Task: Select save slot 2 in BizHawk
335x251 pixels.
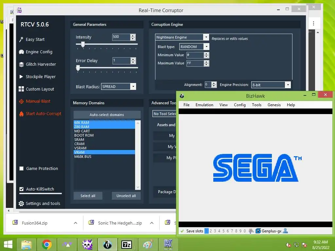Action: (x=211, y=231)
